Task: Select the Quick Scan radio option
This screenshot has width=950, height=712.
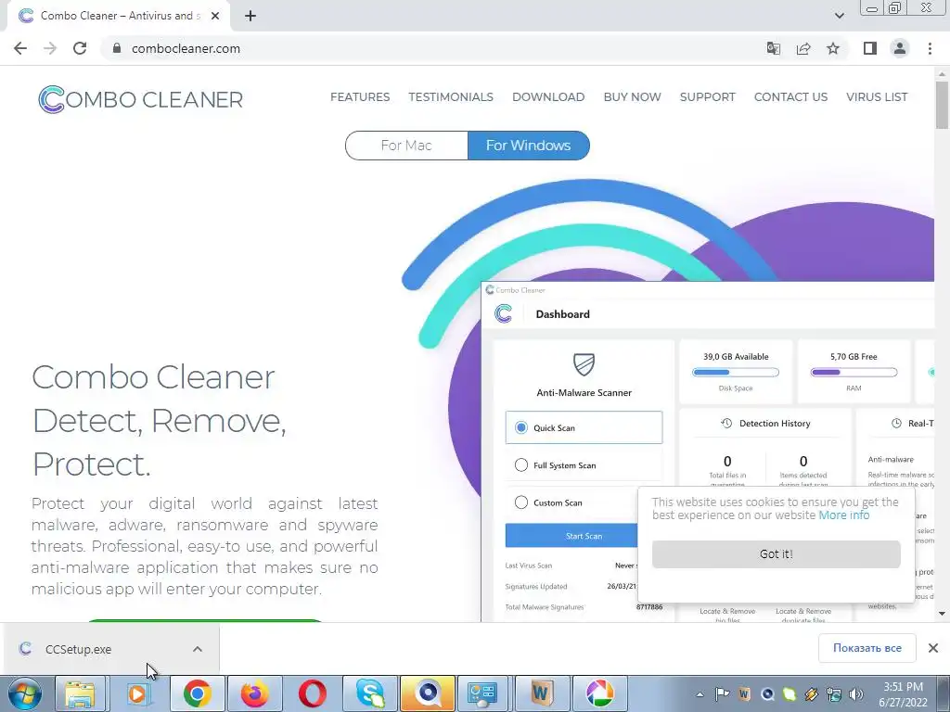Action: 521,427
